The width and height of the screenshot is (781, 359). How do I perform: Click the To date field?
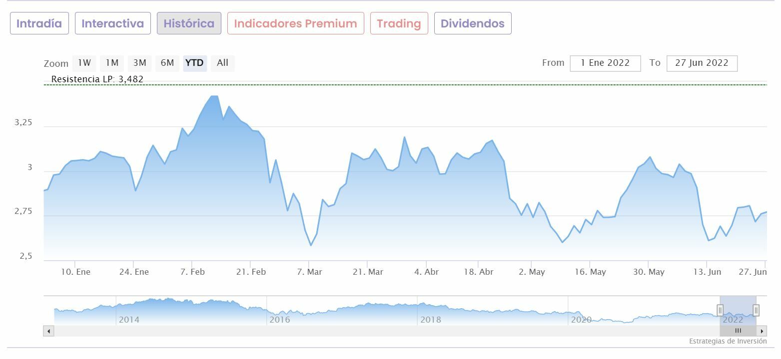702,63
